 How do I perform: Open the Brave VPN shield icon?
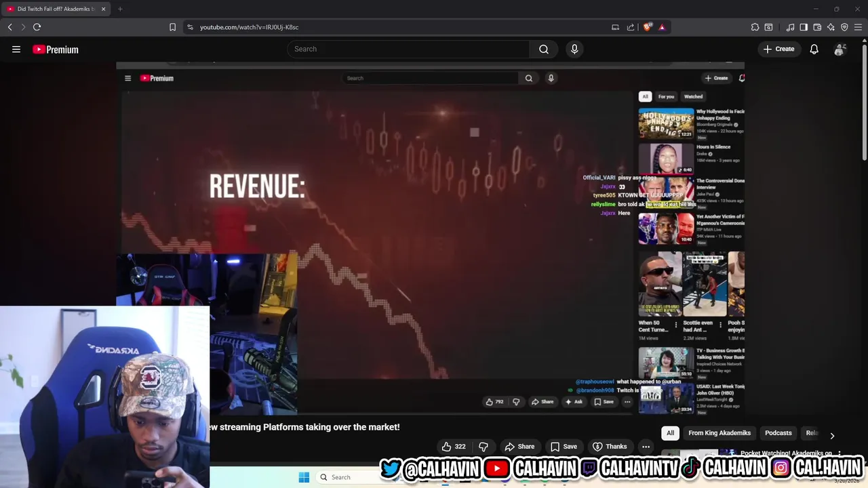[x=844, y=27]
